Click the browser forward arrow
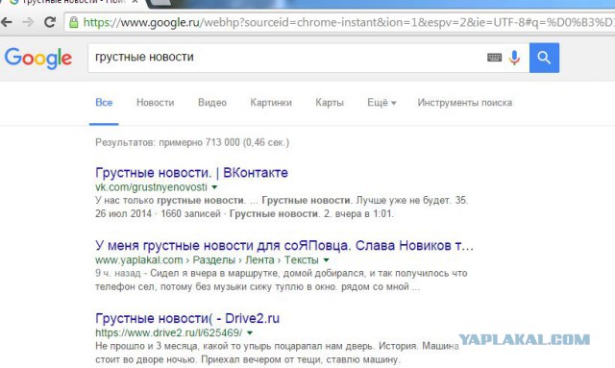Image resolution: width=615 pixels, height=368 pixels. 28,22
